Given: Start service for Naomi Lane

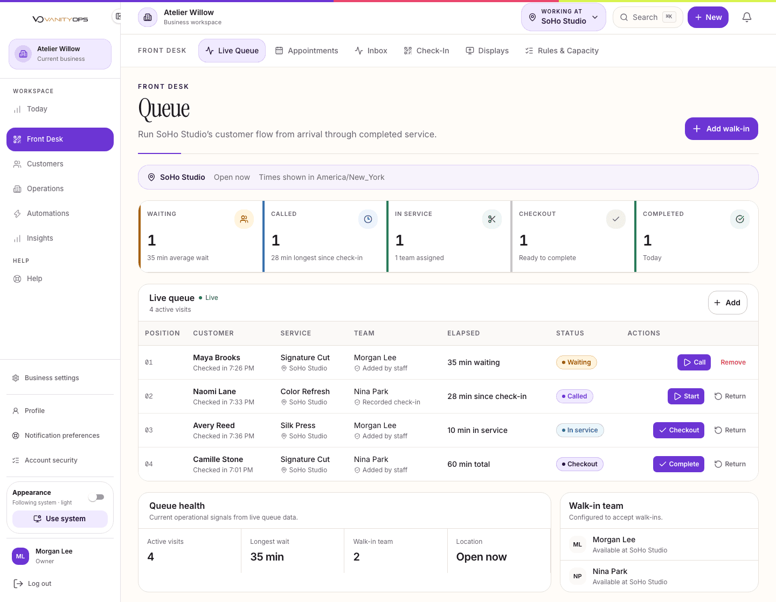Looking at the screenshot, I should (x=685, y=396).
